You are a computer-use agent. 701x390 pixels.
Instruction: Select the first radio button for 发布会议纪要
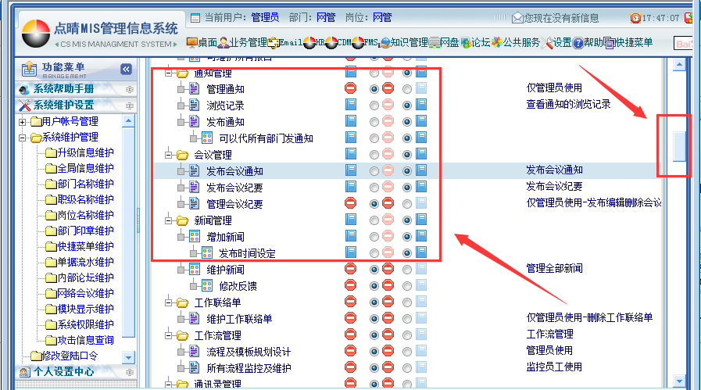click(x=374, y=188)
